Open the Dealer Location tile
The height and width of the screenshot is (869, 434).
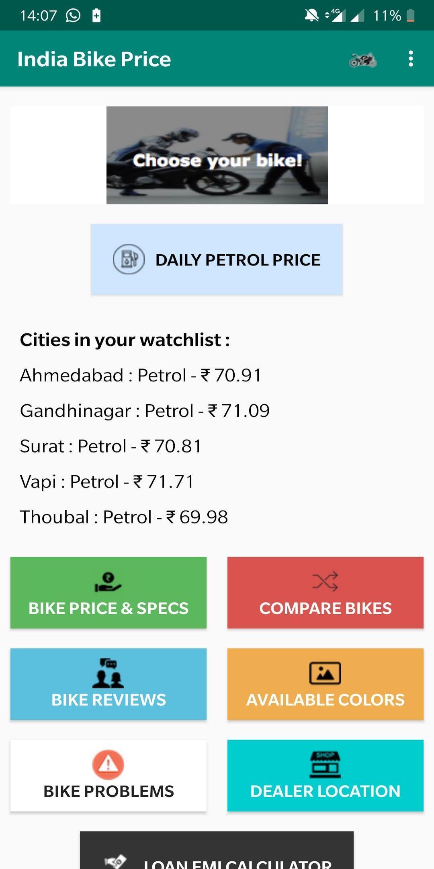click(325, 776)
